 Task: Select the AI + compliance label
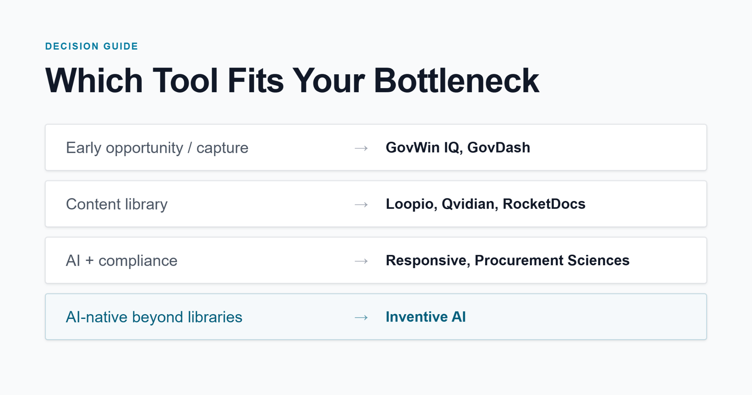pos(122,261)
